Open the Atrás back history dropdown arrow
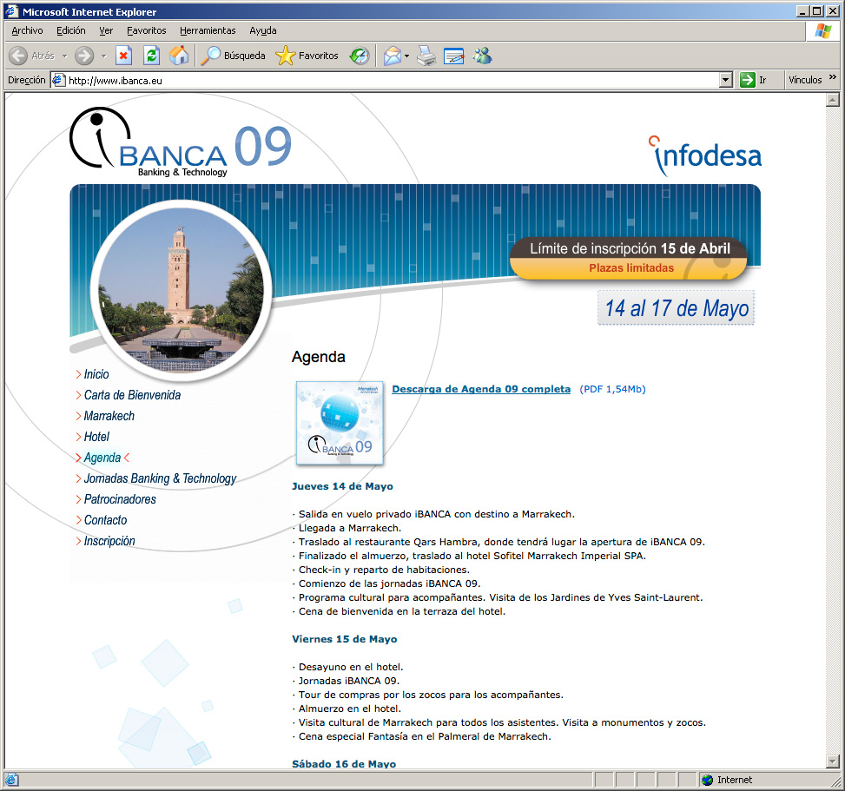Viewport: 845px width, 791px height. [x=64, y=56]
